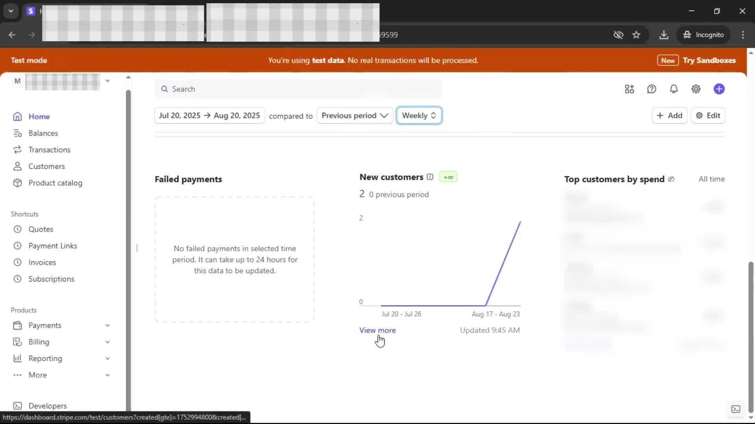The height and width of the screenshot is (424, 755).
Task: Open Product catalog in the sidebar
Action: [55, 183]
